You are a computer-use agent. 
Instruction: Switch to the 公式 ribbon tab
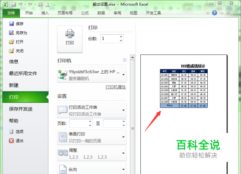[85, 13]
